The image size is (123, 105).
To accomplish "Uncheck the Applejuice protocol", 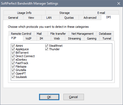I will coord(13,49).
